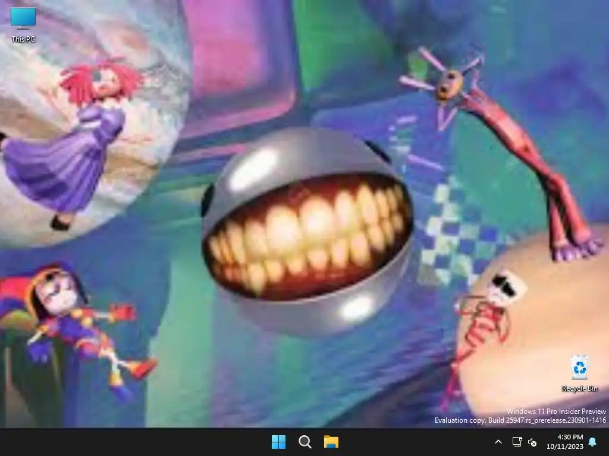Open the Windows Start menu
Viewport: 609px width, 456px height.
click(278, 442)
